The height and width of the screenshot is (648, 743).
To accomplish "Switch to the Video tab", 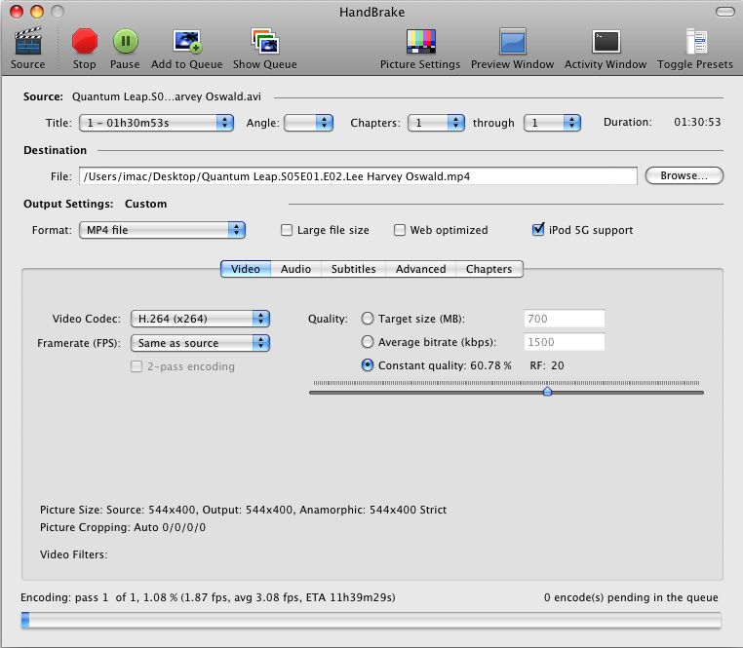I will 246,269.
